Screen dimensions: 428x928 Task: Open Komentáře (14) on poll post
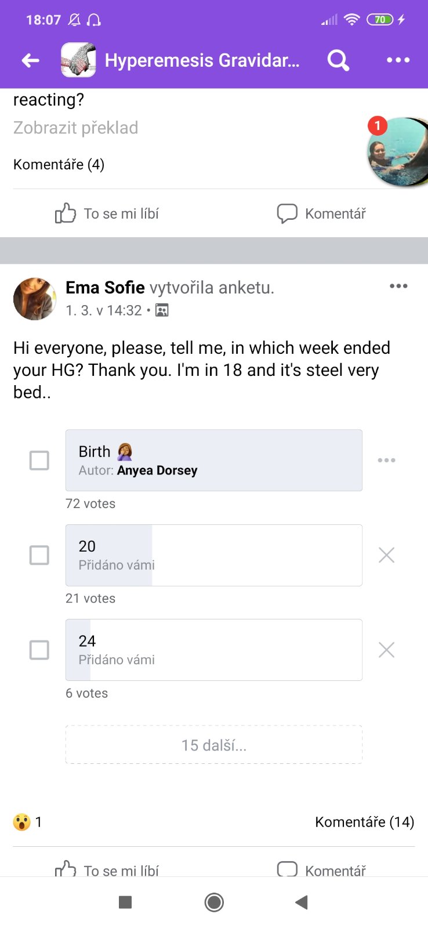(x=364, y=822)
